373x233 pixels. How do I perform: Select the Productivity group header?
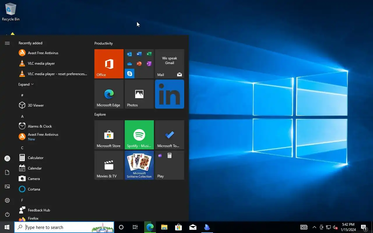pyautogui.click(x=103, y=43)
